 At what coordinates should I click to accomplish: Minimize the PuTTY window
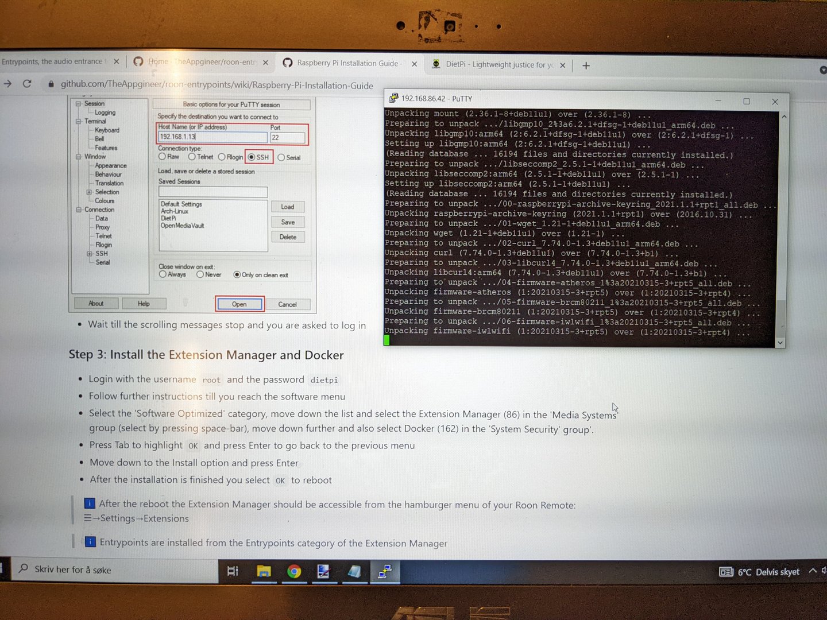[x=718, y=100]
